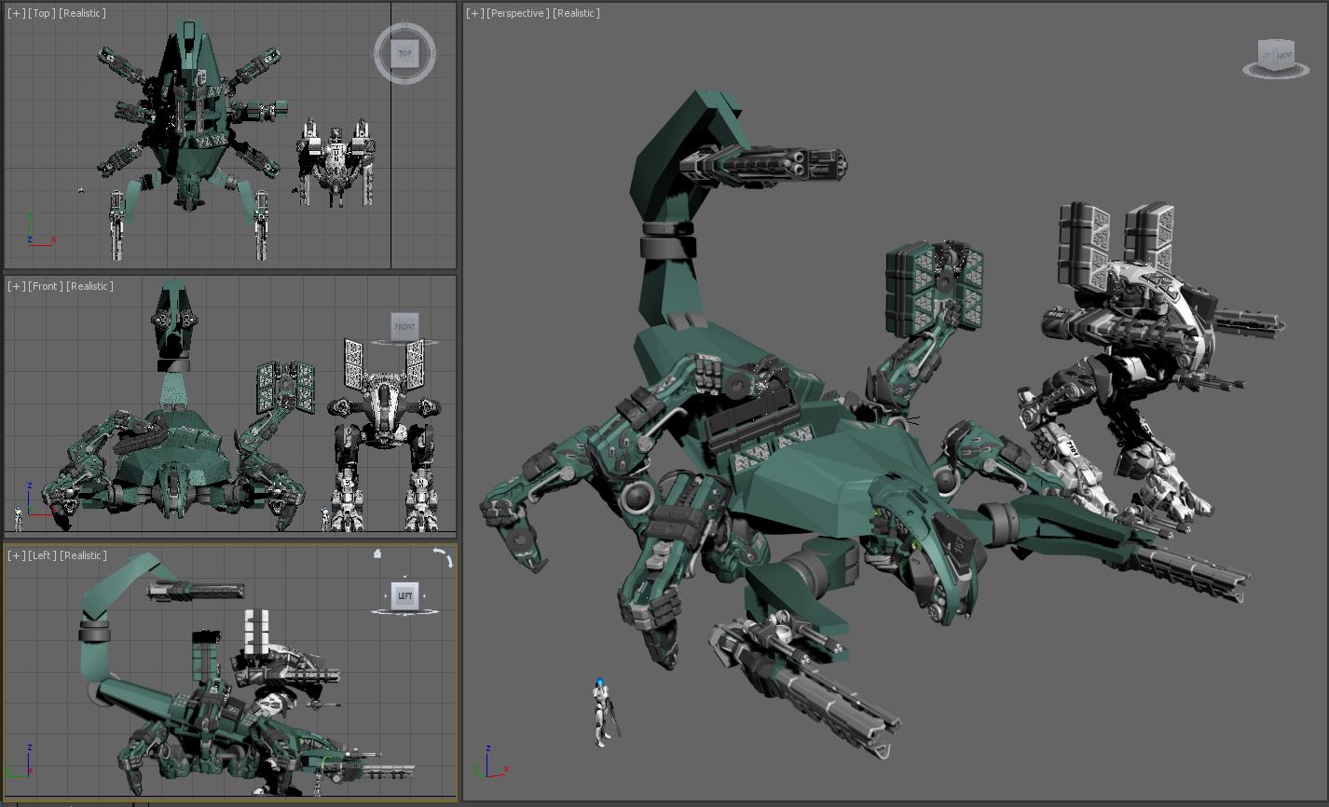Open the [Perspective] view label menu

coord(519,13)
